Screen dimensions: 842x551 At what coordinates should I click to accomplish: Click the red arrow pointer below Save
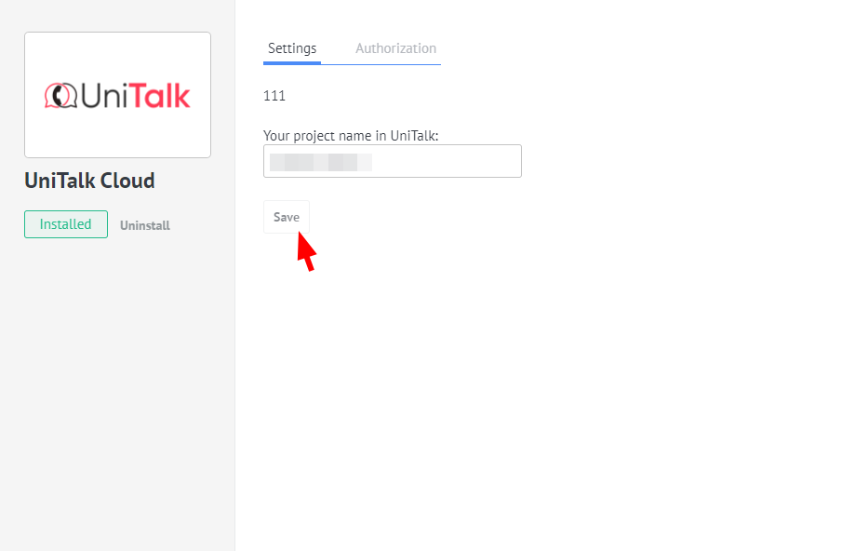[x=306, y=252]
